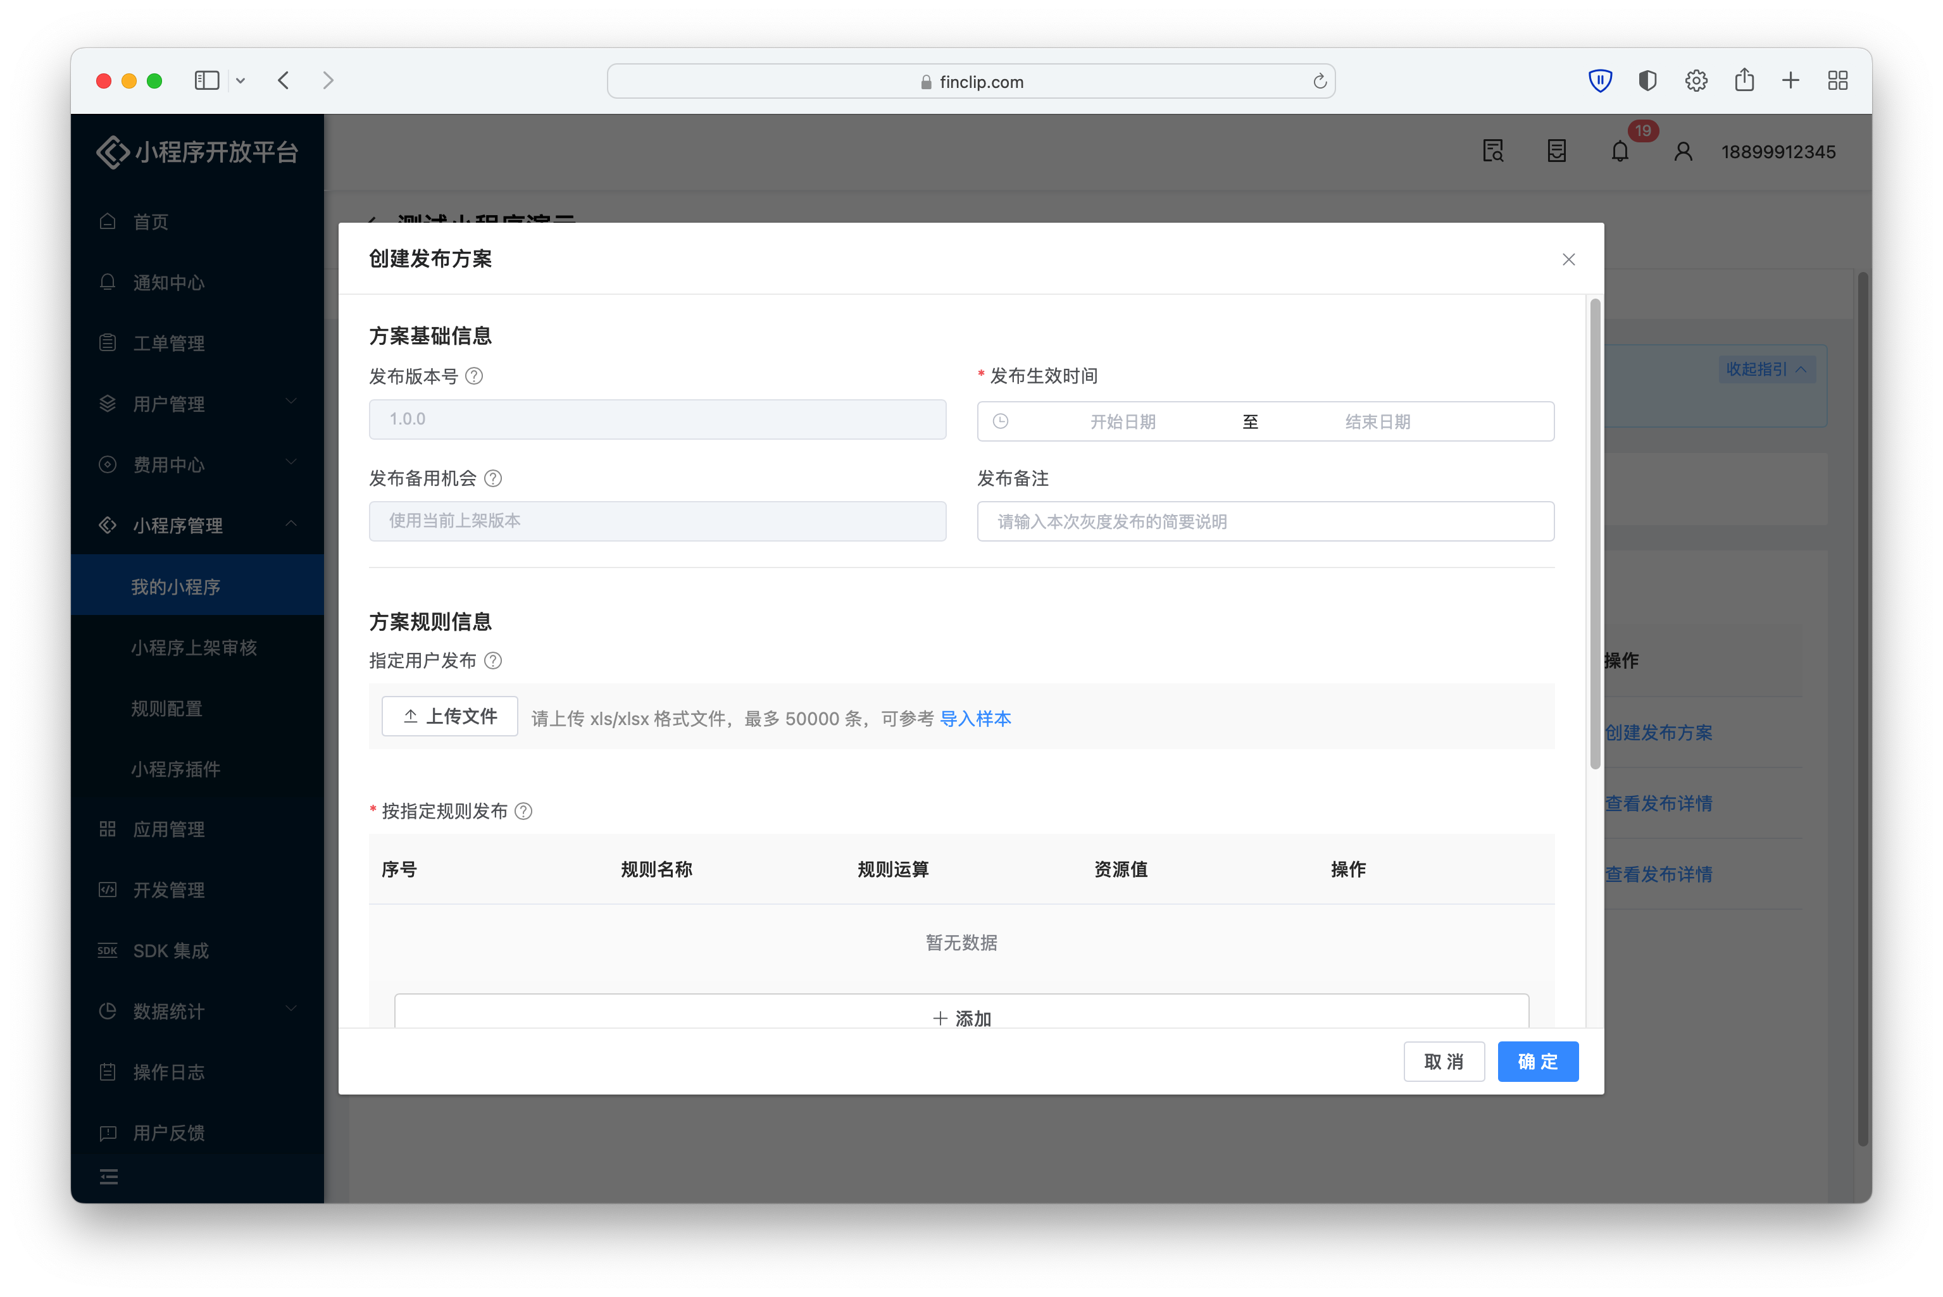Click help icon next to 发布备用机会
Viewport: 1943px width, 1297px height.
[x=493, y=478]
